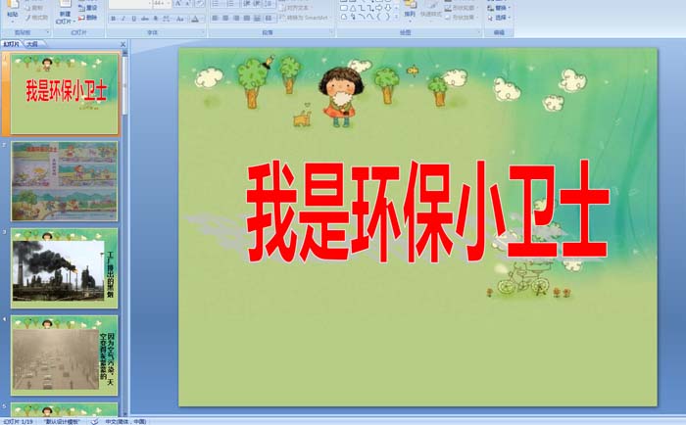The width and height of the screenshot is (686, 425).
Task: Open the Quick Styles (快速样式) gallery
Action: click(x=431, y=12)
